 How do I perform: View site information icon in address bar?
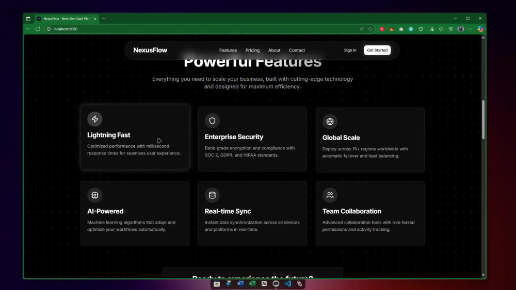(49, 29)
